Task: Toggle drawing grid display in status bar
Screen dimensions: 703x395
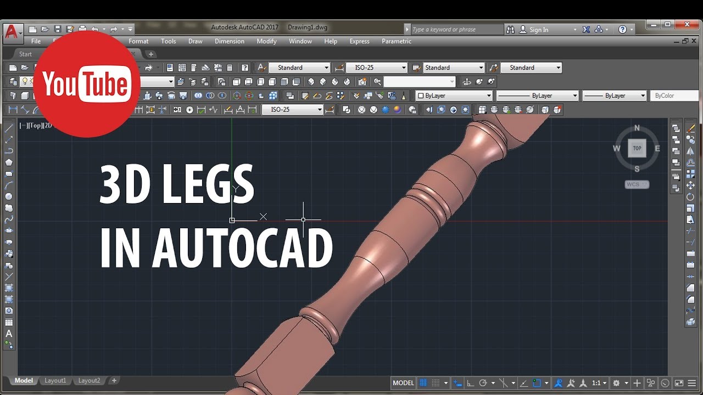Action: [x=423, y=383]
